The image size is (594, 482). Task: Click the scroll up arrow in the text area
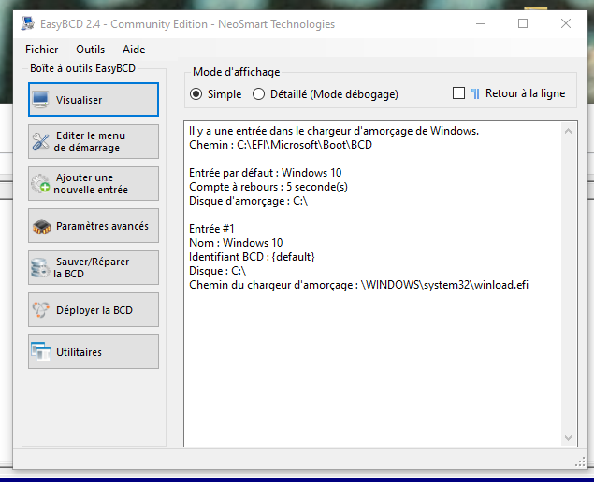point(568,131)
